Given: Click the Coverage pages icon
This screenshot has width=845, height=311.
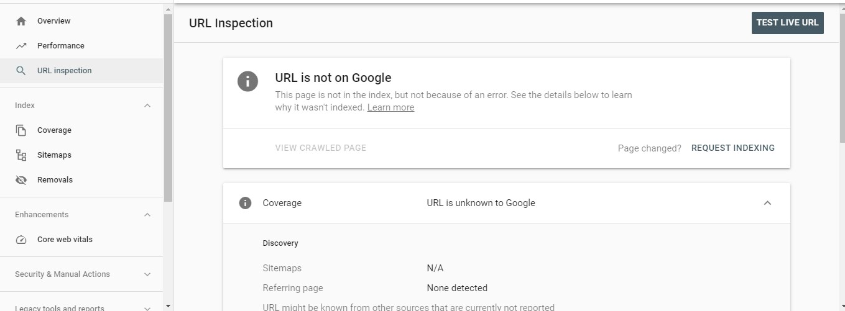Looking at the screenshot, I should point(21,130).
